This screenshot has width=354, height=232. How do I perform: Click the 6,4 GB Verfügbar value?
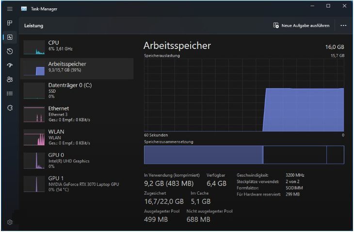coord(216,183)
